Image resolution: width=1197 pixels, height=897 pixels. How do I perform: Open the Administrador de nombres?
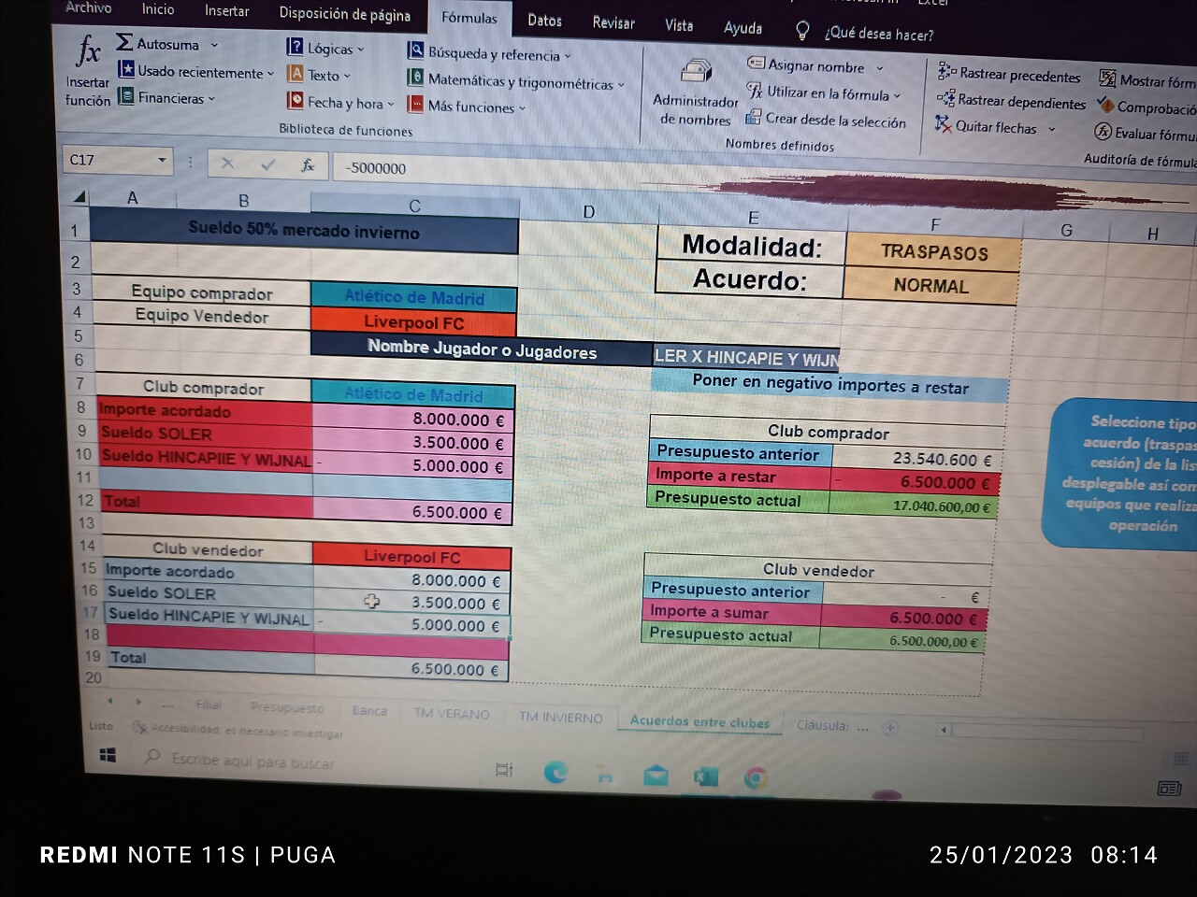coord(695,73)
